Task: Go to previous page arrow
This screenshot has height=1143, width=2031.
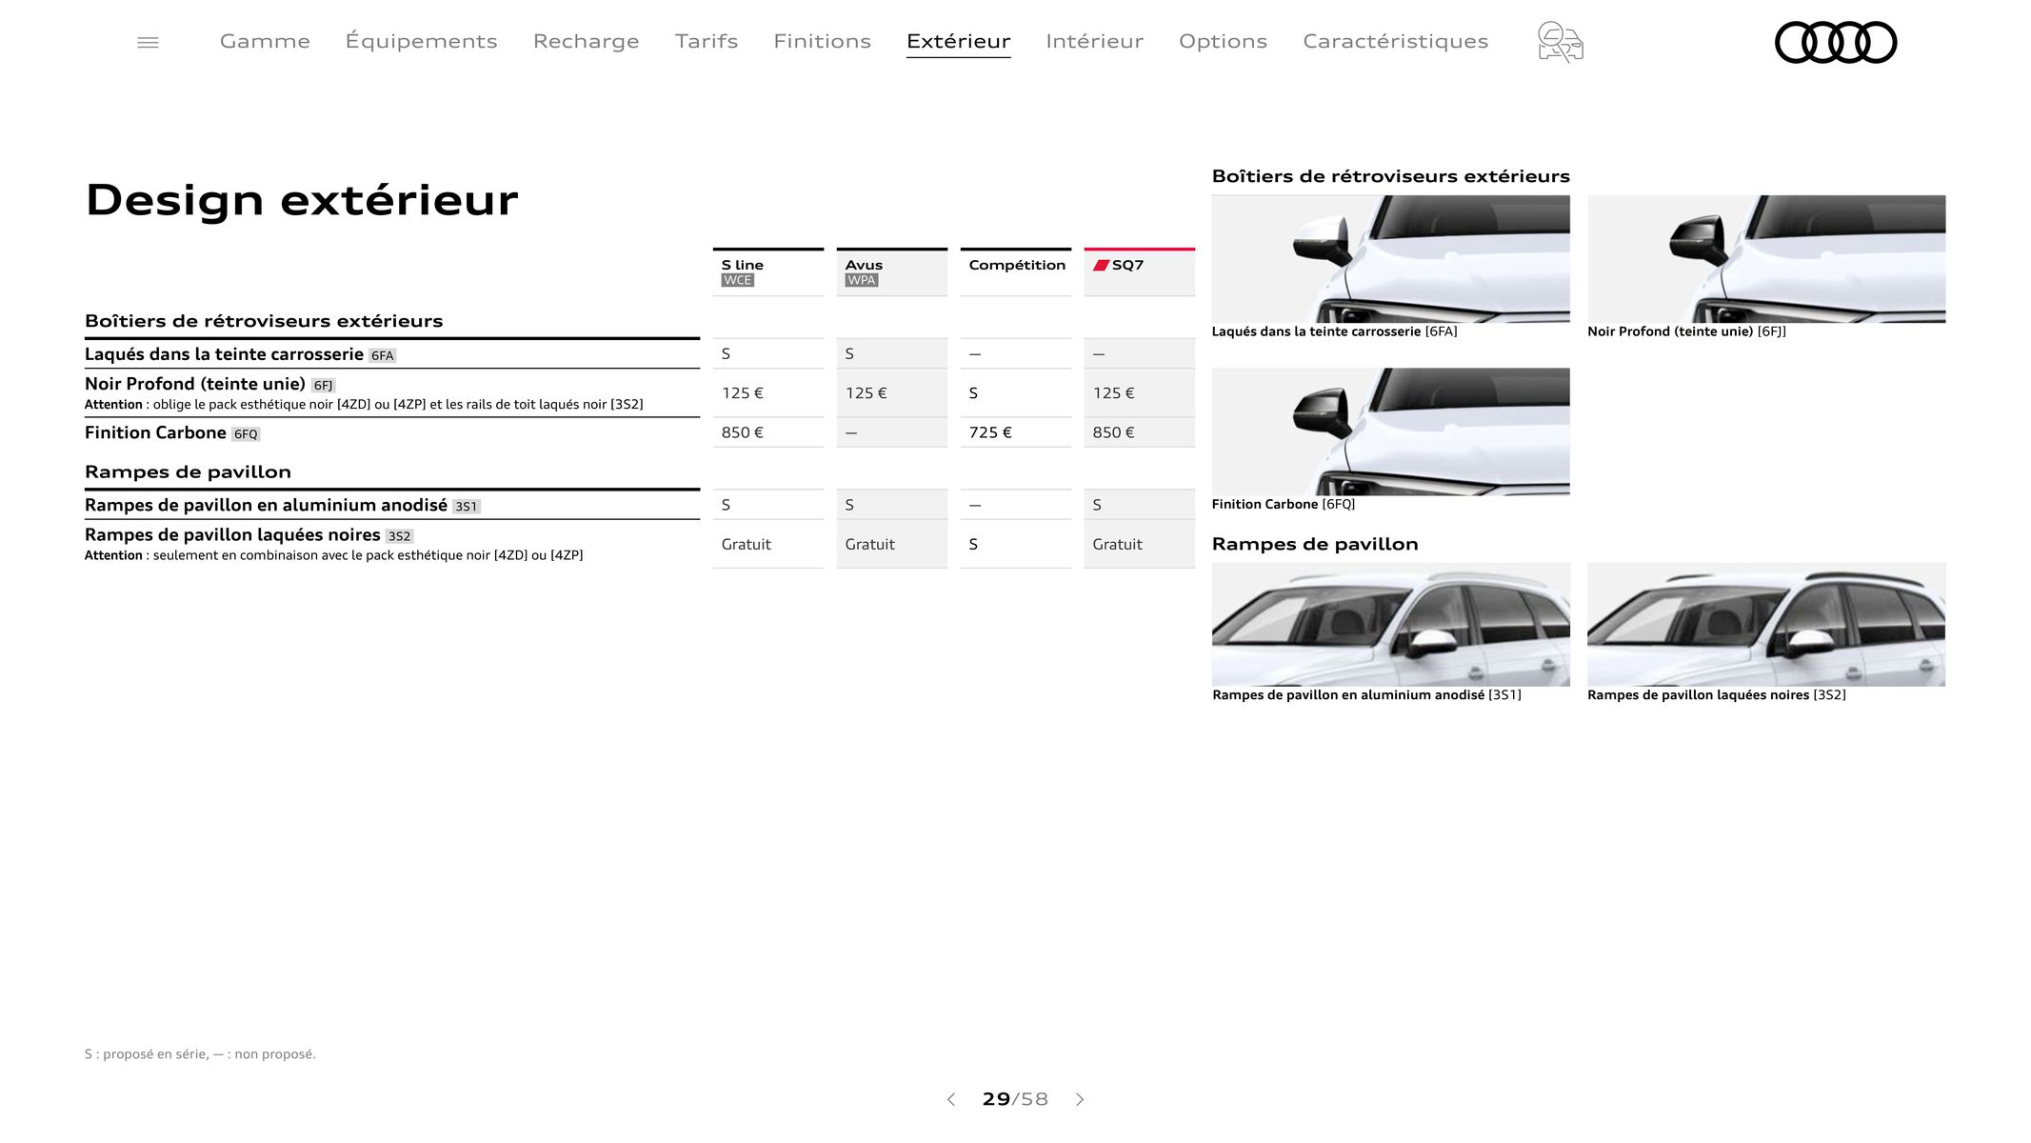Action: tap(950, 1099)
